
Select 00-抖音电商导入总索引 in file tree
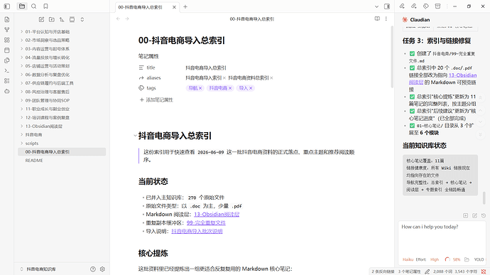click(x=62, y=152)
